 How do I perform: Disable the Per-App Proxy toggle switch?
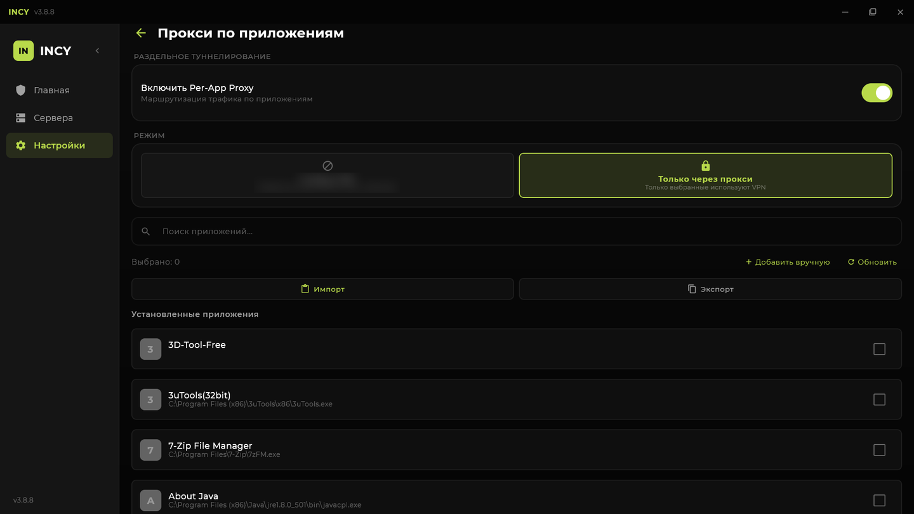(877, 93)
